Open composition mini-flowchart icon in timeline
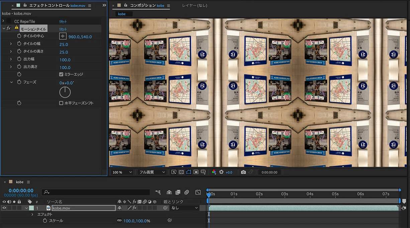The height and width of the screenshot is (228, 410). (x=158, y=192)
